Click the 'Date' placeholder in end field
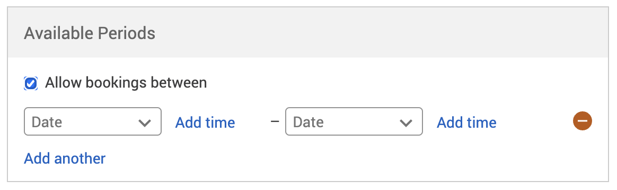Screen dimensions: 617x190 tap(308, 122)
